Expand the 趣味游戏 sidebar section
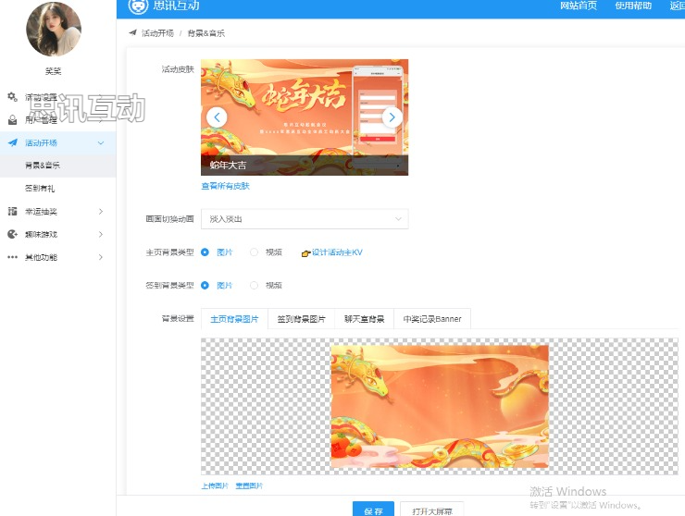Screen dimensions: 685x516 (101, 235)
